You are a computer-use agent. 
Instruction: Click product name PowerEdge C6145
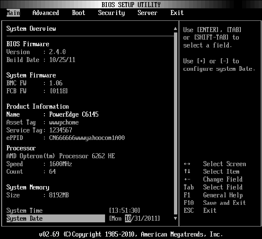[73, 115]
